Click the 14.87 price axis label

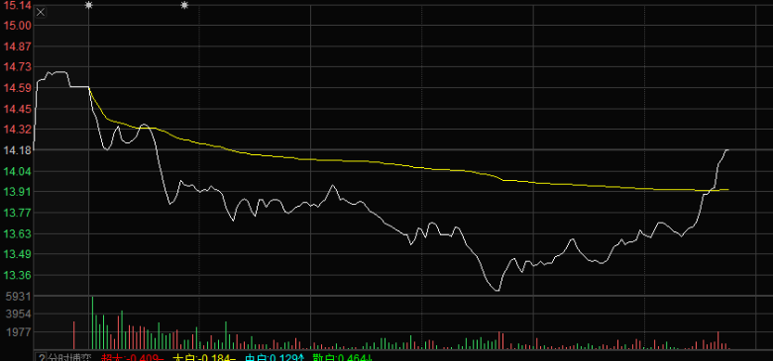click(x=17, y=46)
